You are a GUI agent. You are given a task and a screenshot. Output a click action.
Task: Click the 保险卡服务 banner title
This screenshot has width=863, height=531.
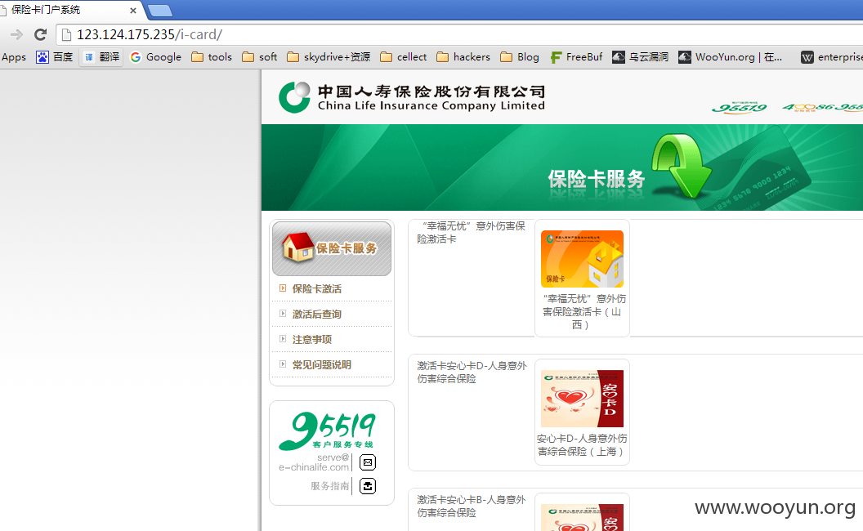click(x=596, y=180)
